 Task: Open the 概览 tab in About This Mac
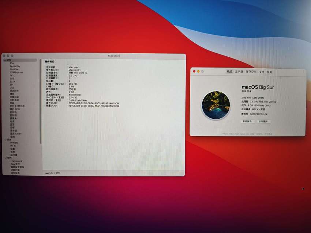tap(229, 72)
